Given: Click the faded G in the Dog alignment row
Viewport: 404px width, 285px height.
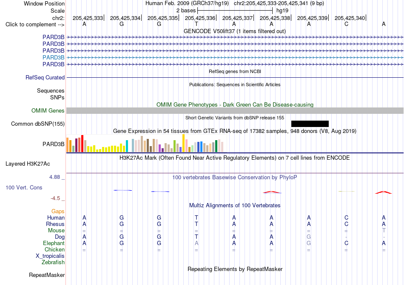Looking at the screenshot, I should tap(309, 237).
